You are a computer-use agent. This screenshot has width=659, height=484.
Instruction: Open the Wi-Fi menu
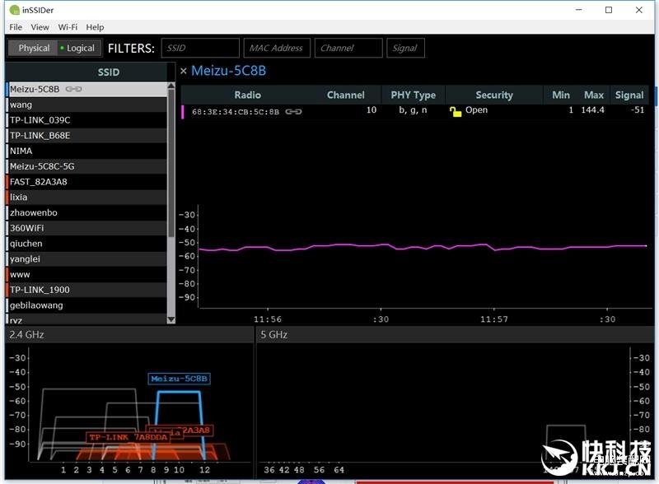click(68, 27)
